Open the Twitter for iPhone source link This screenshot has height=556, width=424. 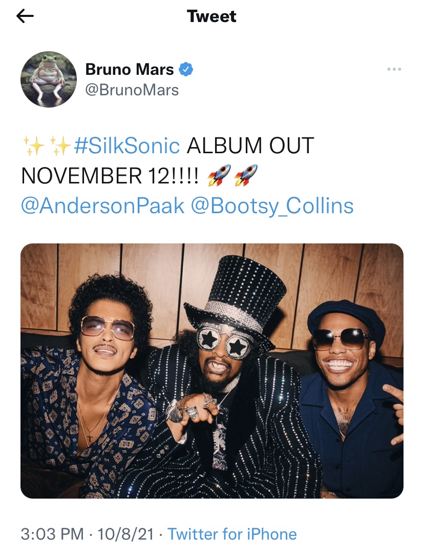(232, 534)
